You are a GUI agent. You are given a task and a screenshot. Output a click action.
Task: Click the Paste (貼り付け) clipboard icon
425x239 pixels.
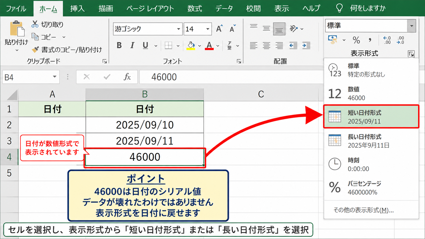coord(17,28)
